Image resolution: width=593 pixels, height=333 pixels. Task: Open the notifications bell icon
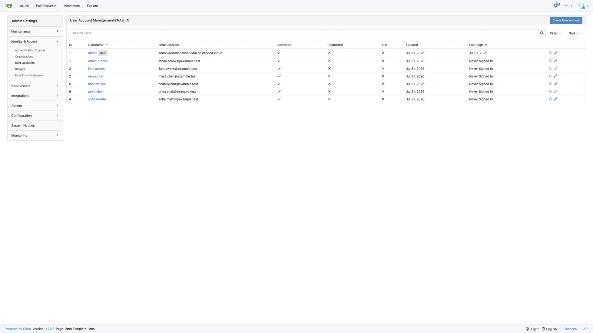(x=556, y=6)
